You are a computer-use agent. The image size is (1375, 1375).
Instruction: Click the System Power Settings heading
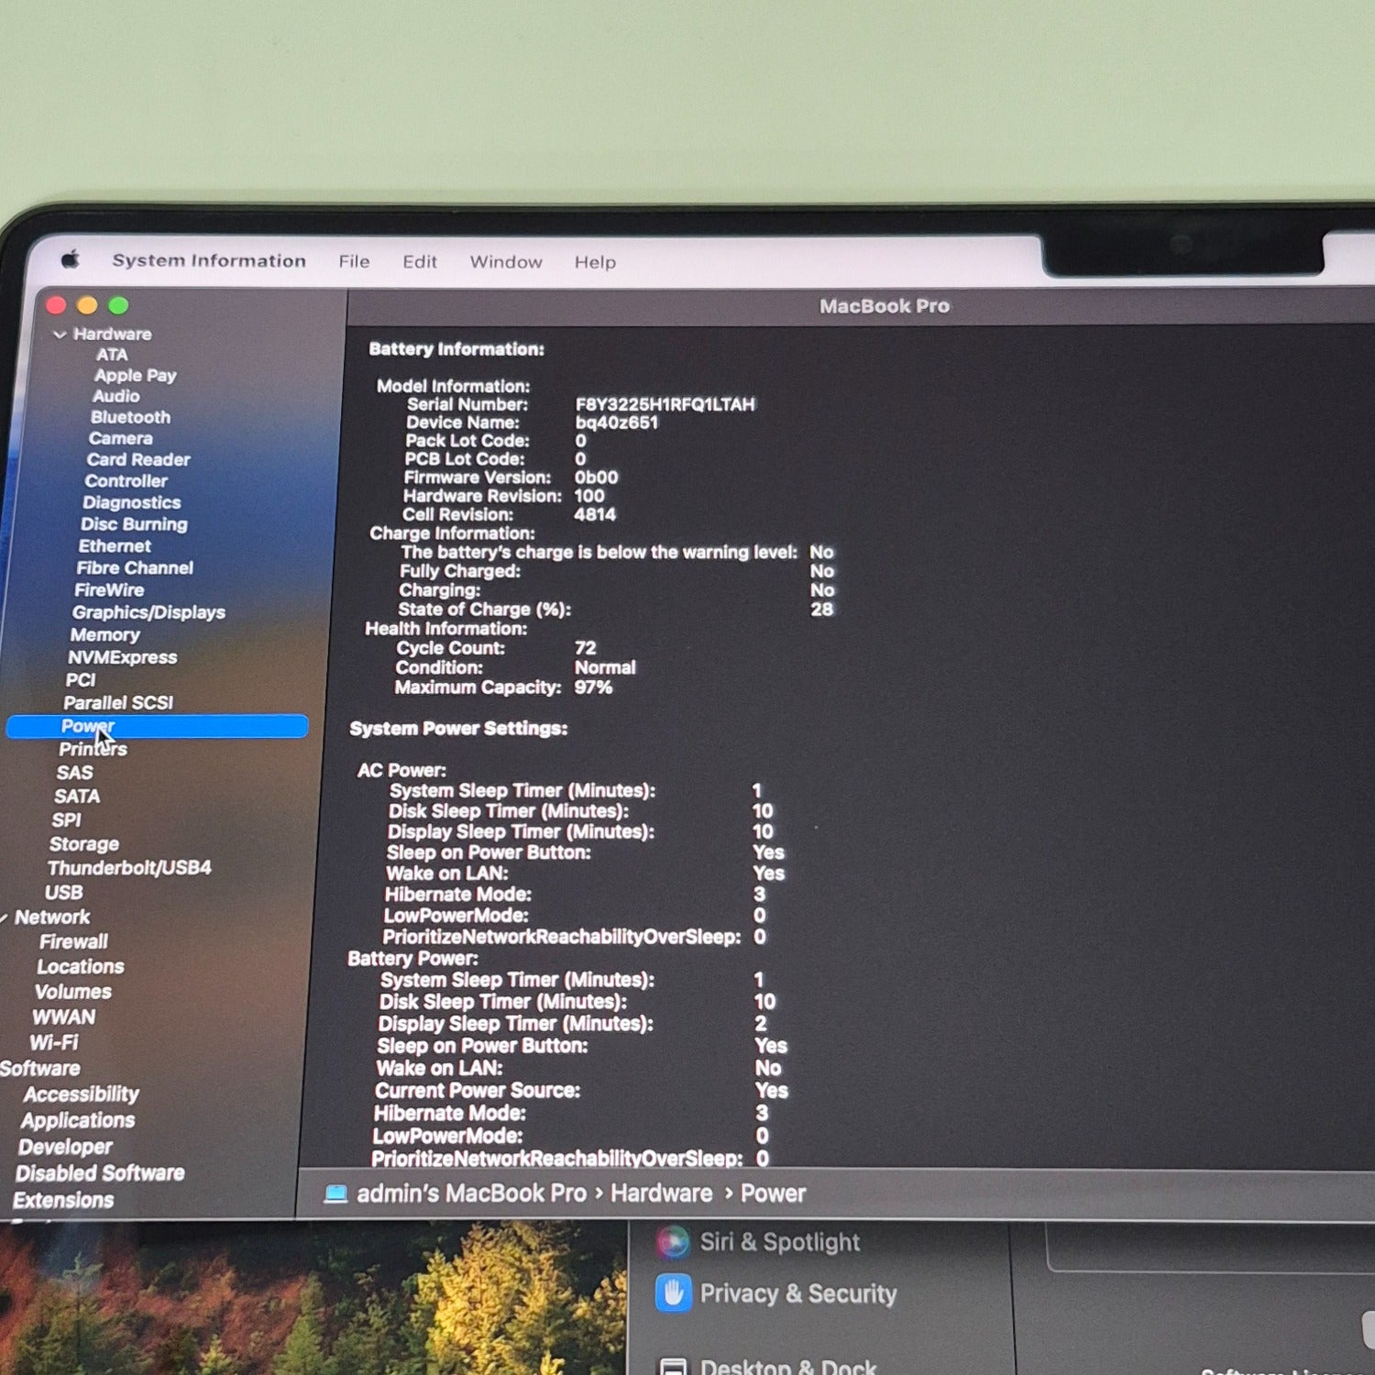458,729
